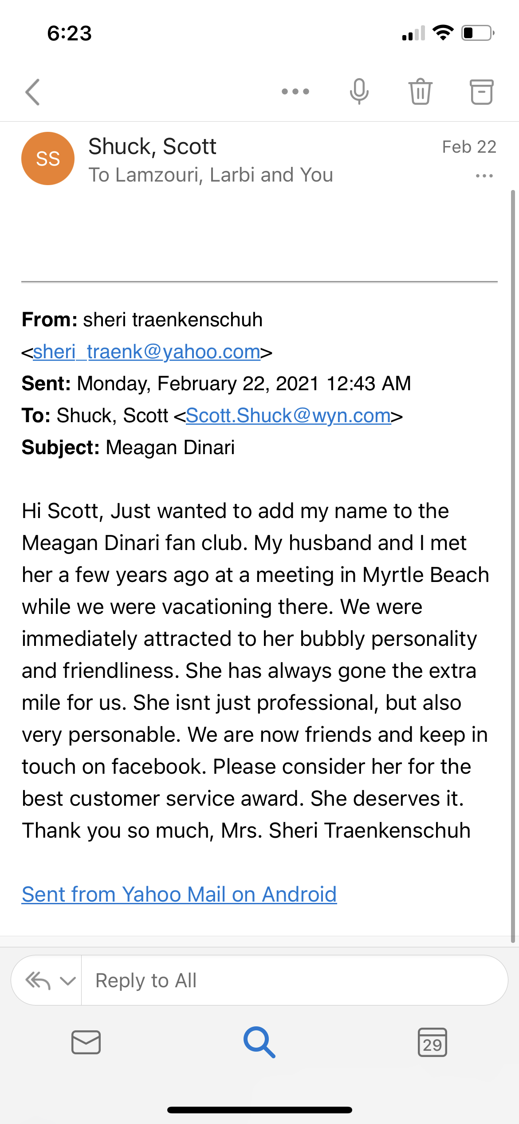Tap the double-arrow reply all icon

tap(38, 980)
